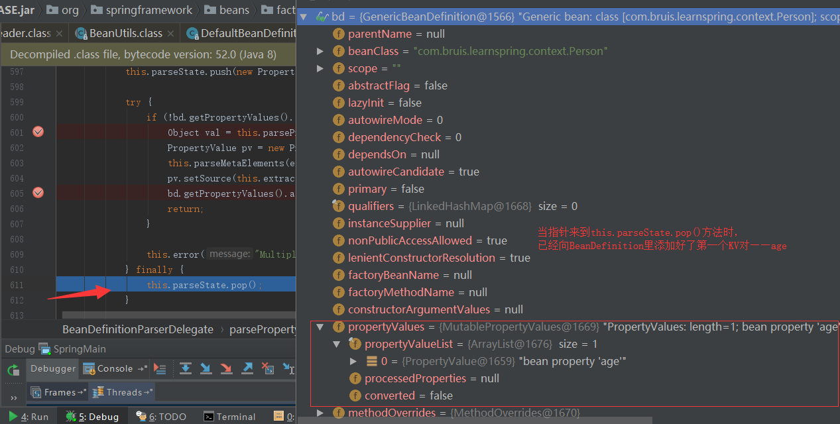Open the 4: Run tool window
This screenshot has height=424, width=840.
(x=29, y=417)
